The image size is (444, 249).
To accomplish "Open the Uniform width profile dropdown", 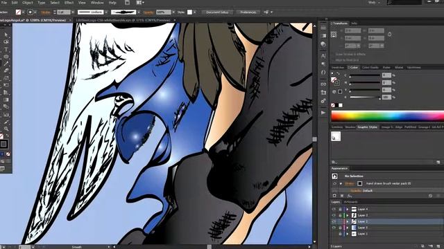I will tap(106, 12).
